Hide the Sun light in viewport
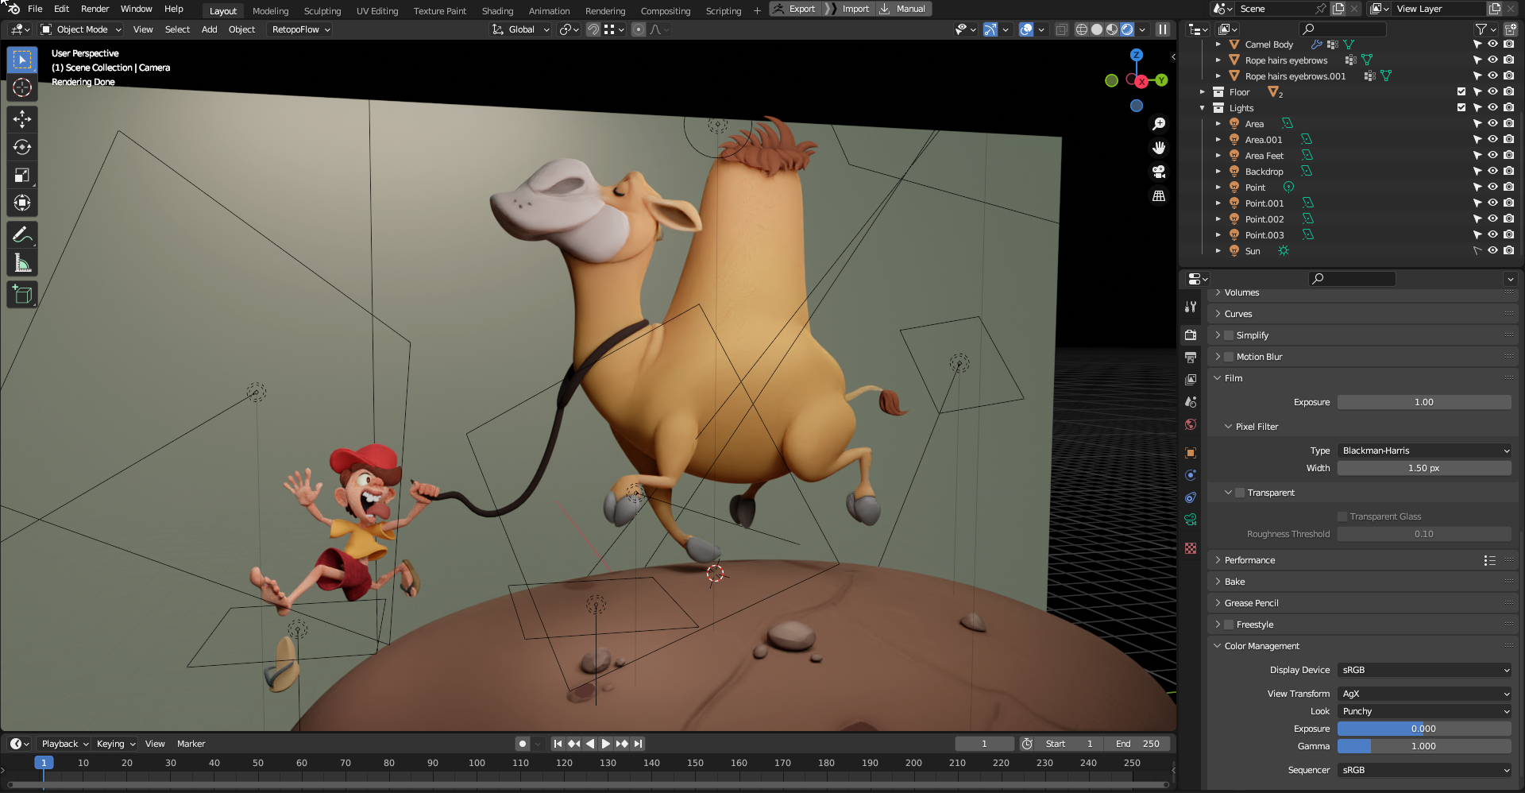The height and width of the screenshot is (793, 1525). (x=1493, y=251)
